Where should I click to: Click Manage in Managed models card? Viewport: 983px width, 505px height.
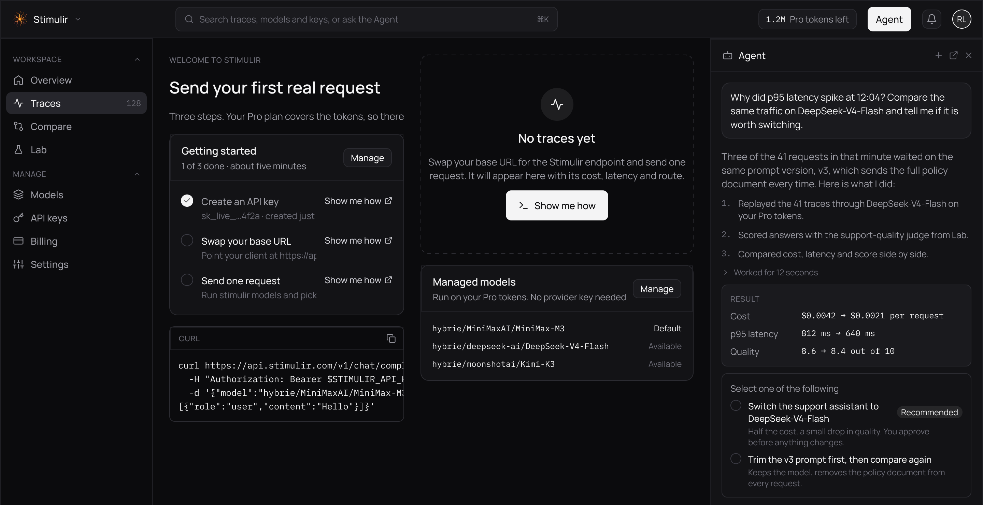click(x=656, y=289)
